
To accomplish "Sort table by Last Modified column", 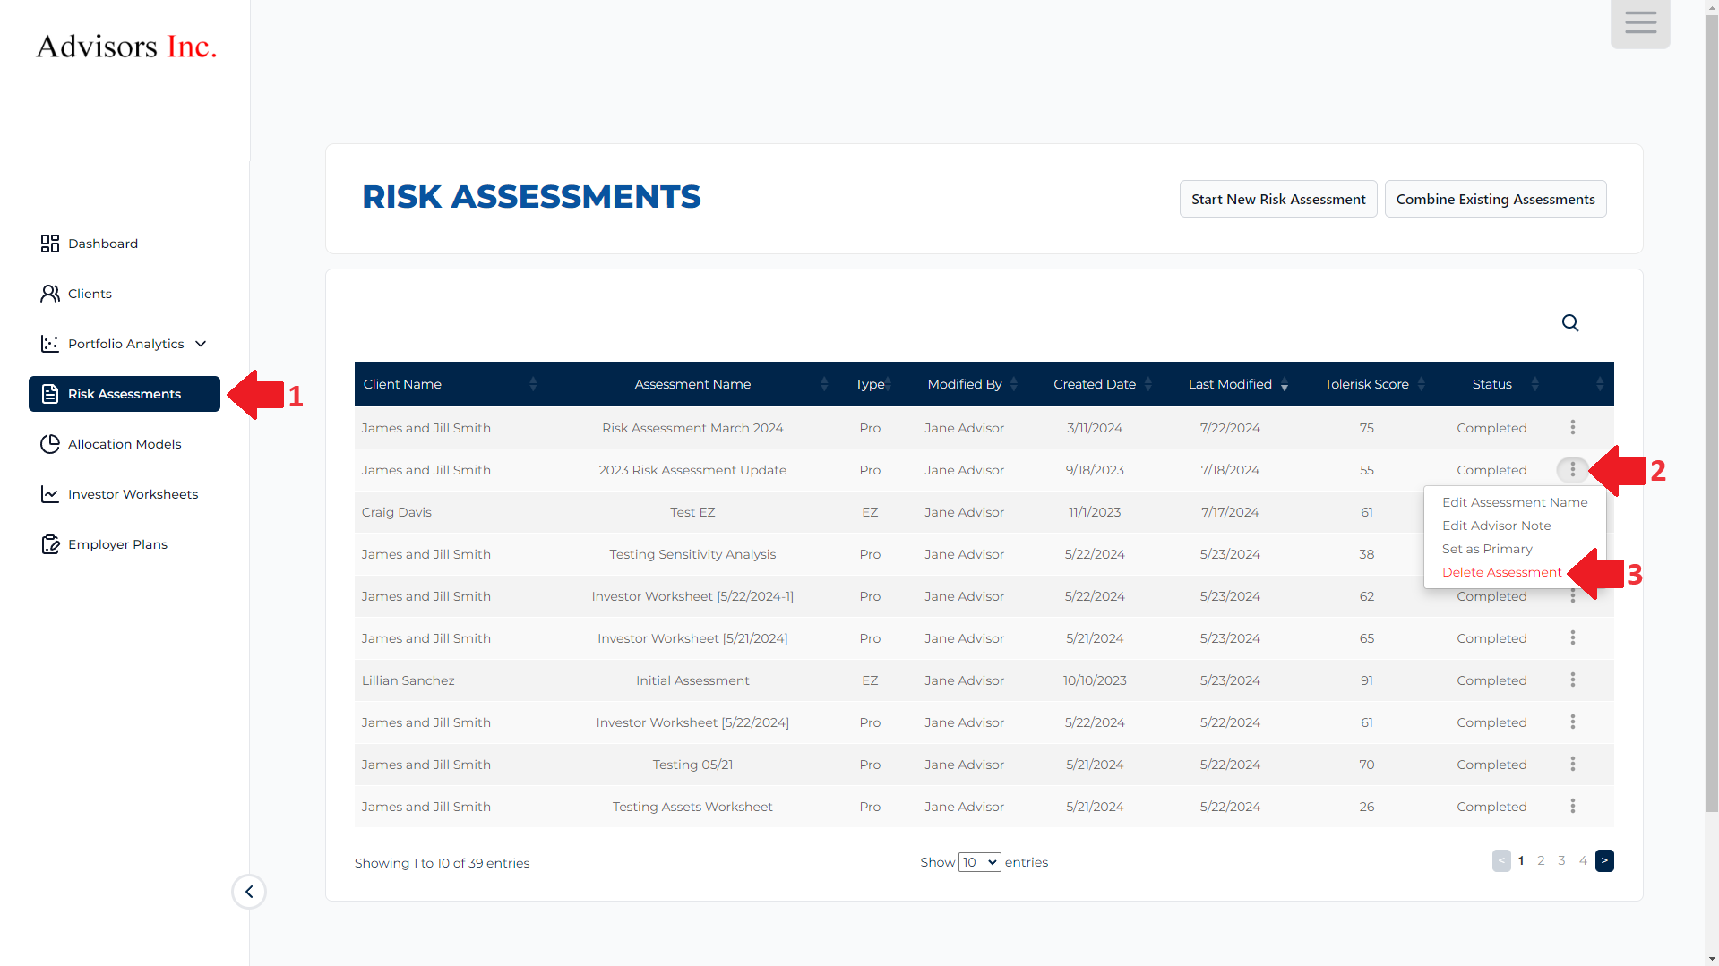I will [1230, 384].
